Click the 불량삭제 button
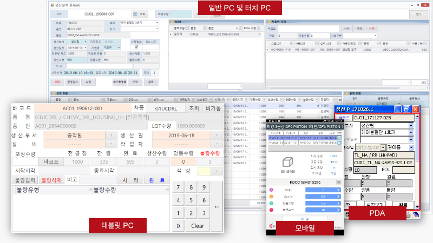The height and width of the screenshot is (243, 433). 51,180
